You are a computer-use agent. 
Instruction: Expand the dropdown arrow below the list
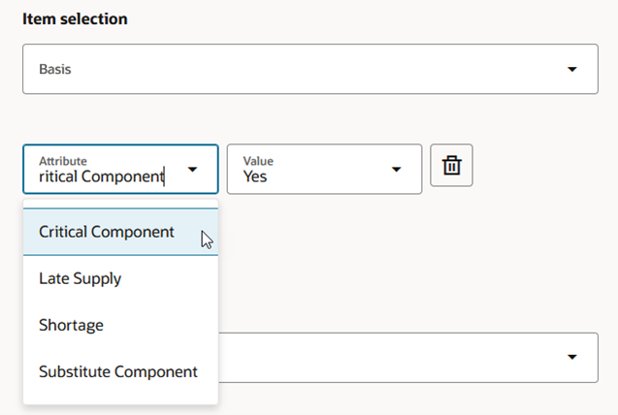(571, 357)
